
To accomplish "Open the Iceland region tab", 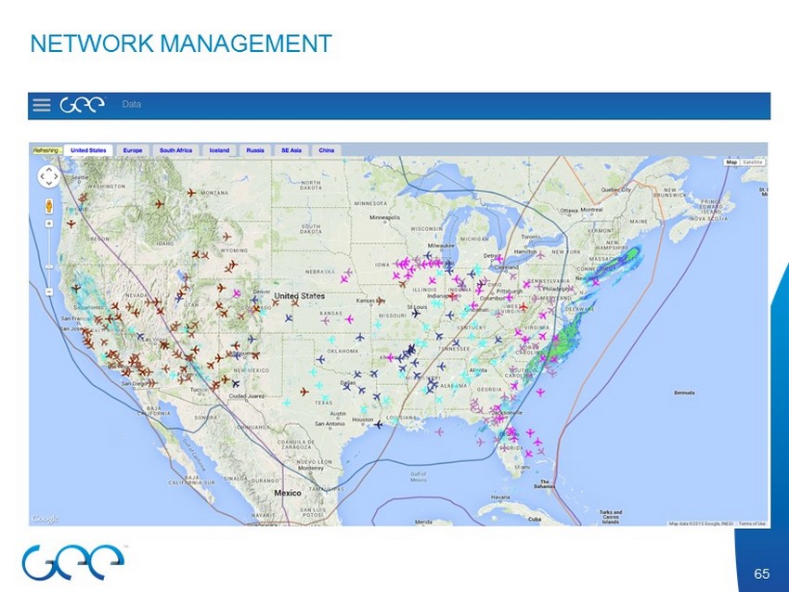I will coord(219,149).
